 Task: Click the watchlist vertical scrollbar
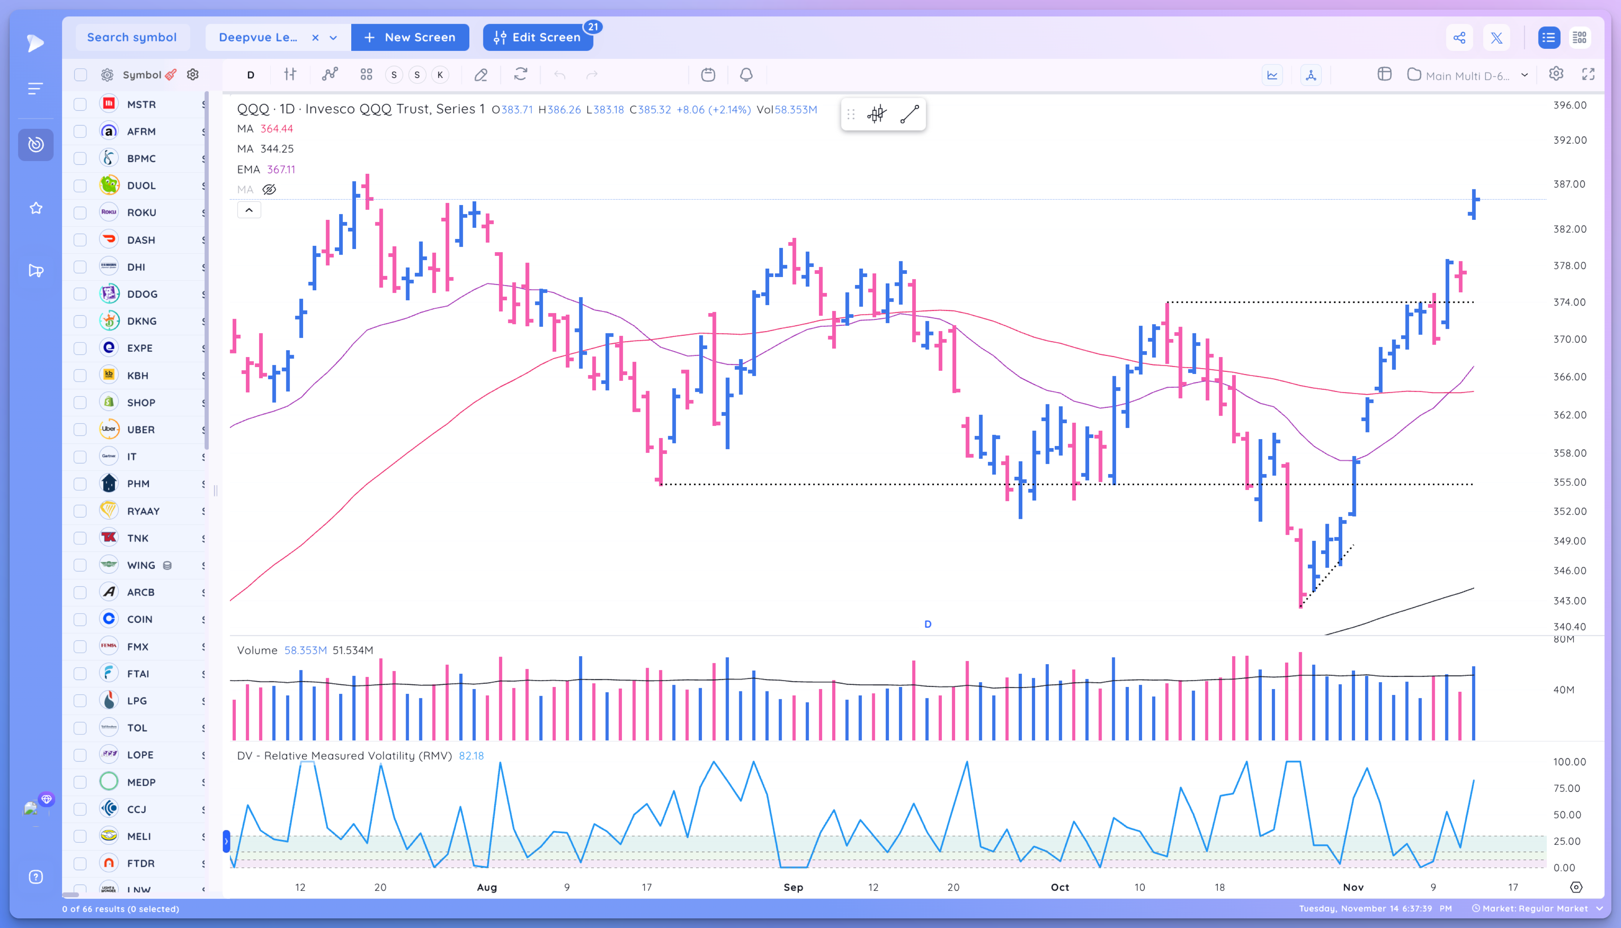click(x=206, y=271)
